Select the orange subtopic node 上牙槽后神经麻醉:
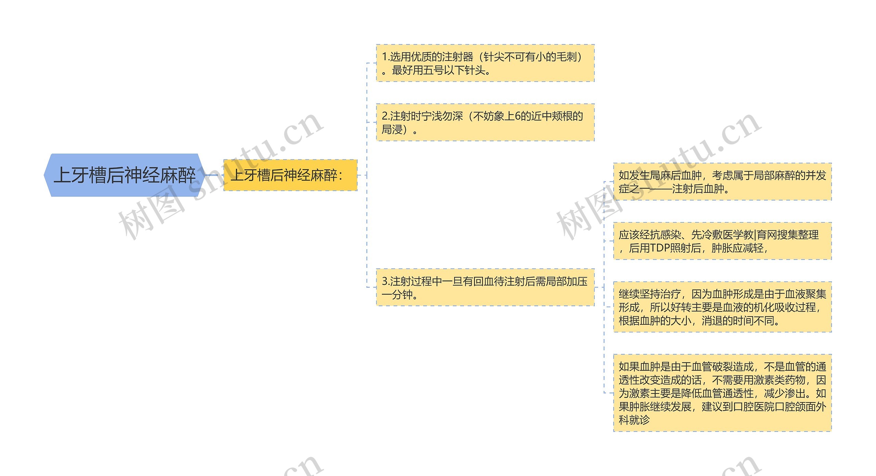 coord(290,175)
